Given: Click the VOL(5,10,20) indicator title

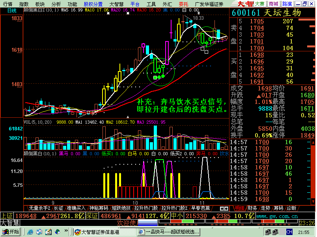Looking at the screenshot, I should (x=37, y=122).
